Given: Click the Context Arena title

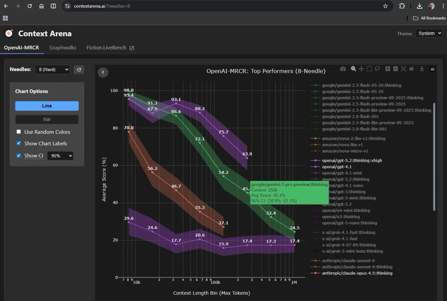Looking at the screenshot, I should [x=45, y=33].
